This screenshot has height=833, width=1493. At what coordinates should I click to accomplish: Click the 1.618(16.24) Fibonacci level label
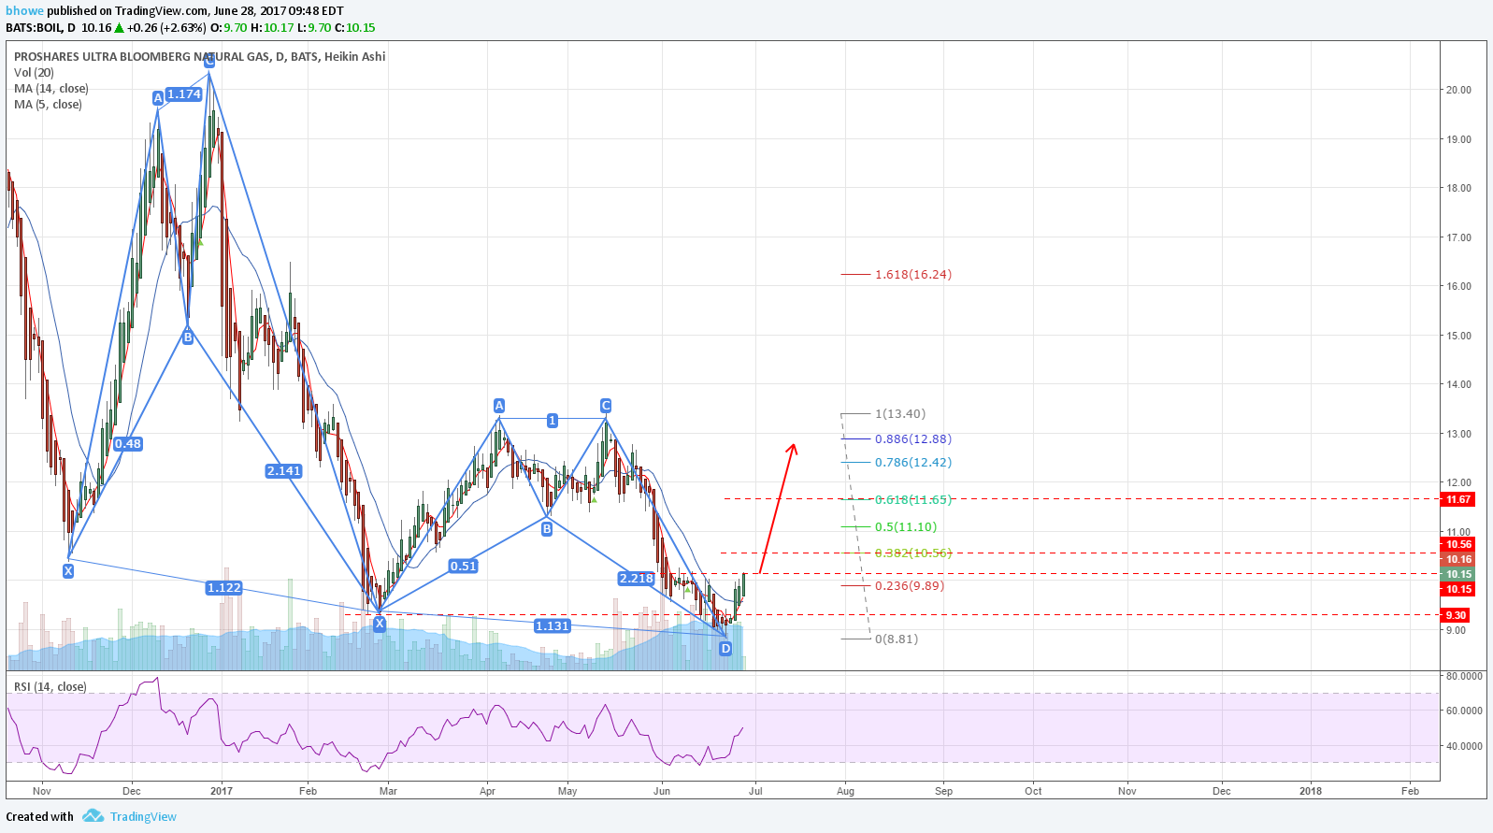pyautogui.click(x=913, y=274)
